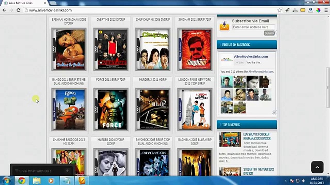This screenshot has width=330, height=185.
Task: Click the 'SINGHAM 2011 BRRIP 720P' title
Action: pos(195,20)
